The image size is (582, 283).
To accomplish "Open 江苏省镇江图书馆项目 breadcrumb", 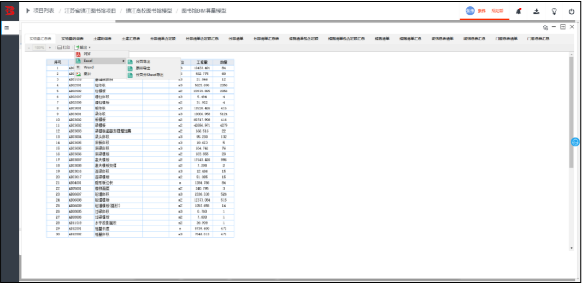I will [90, 11].
